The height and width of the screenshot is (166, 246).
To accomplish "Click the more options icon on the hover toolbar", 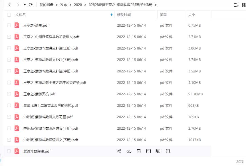I will click(168, 151).
